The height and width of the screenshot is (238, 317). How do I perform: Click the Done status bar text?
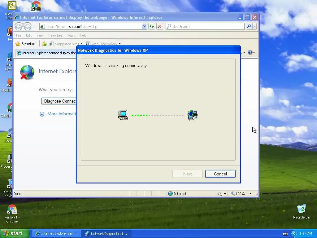pos(18,194)
